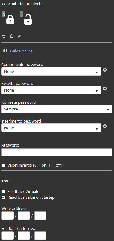Enable the Valori invertiti checkbox
The height and width of the screenshot is (241, 114).
(3, 165)
